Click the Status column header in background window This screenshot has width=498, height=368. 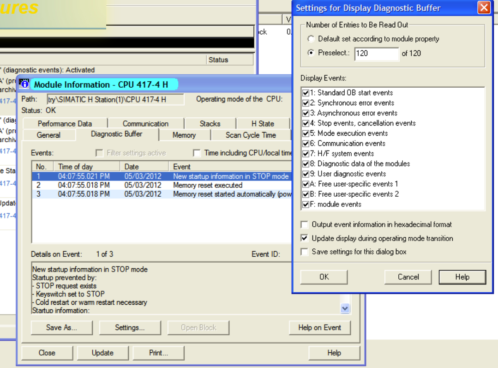(x=230, y=60)
